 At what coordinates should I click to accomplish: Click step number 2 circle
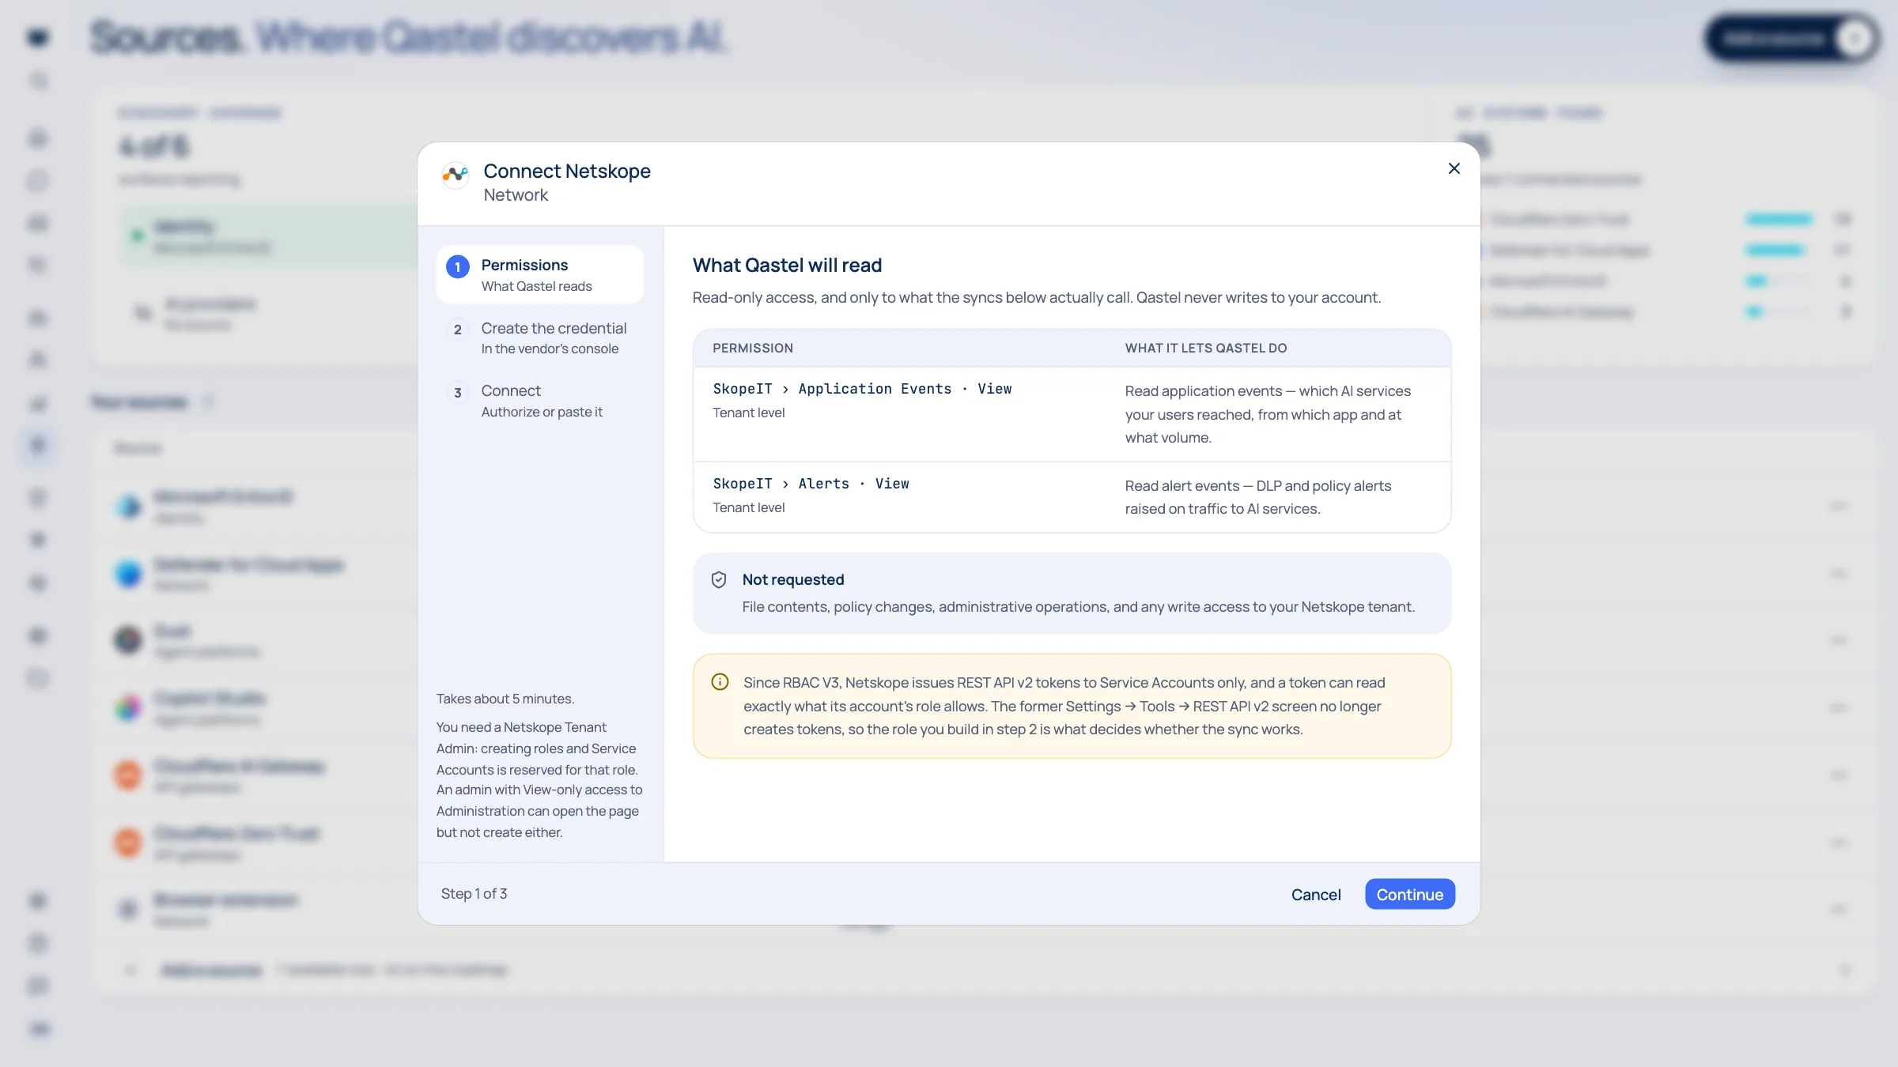click(458, 330)
